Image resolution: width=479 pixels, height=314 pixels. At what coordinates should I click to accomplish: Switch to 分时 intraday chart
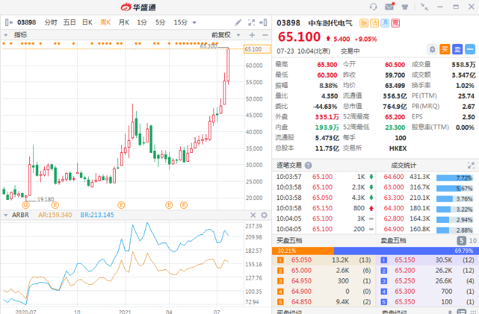(x=50, y=22)
